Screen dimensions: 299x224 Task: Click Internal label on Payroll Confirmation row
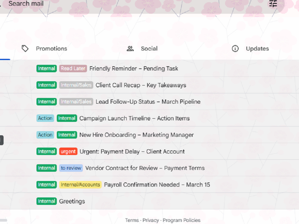tap(47, 185)
